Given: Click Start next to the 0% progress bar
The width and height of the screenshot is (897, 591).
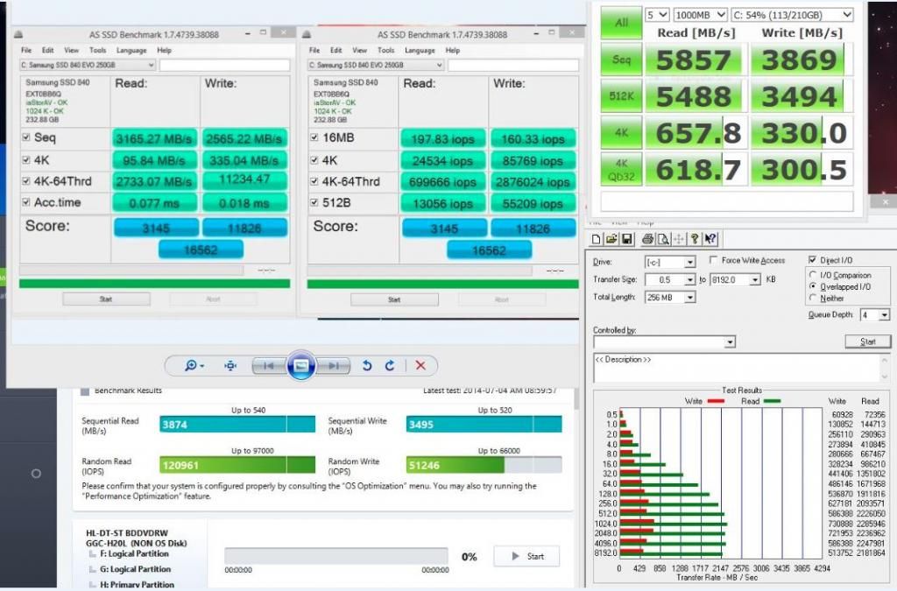Looking at the screenshot, I should click(x=526, y=556).
